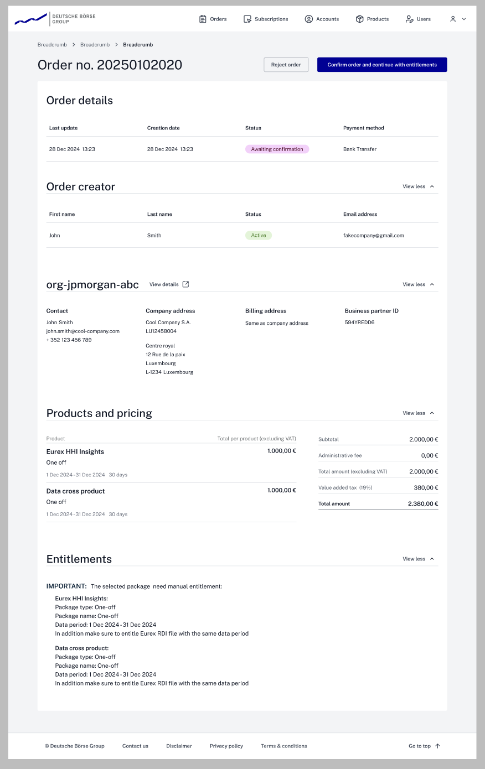
Task: Open the profile dropdown chevron
Action: (x=463, y=18)
